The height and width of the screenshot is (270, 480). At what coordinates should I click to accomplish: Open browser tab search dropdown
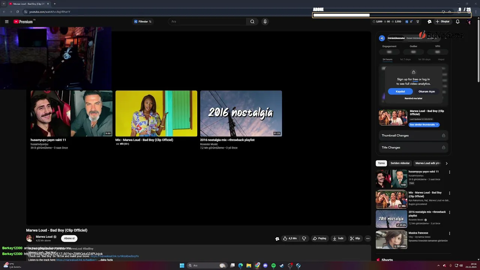4,4
